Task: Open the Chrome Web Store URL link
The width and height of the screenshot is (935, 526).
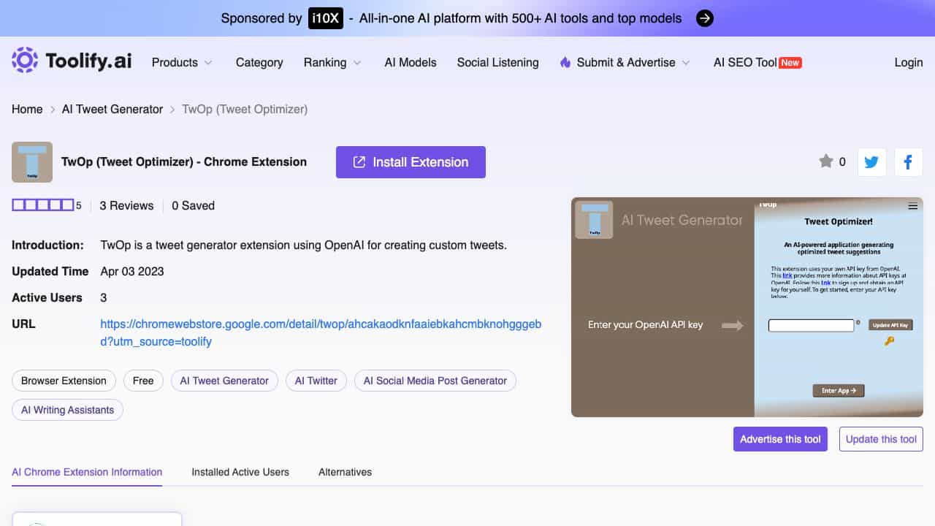Action: click(x=321, y=332)
